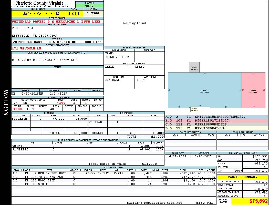Click Total Built In Value $11,000
The image size is (269, 205).
coord(149,164)
